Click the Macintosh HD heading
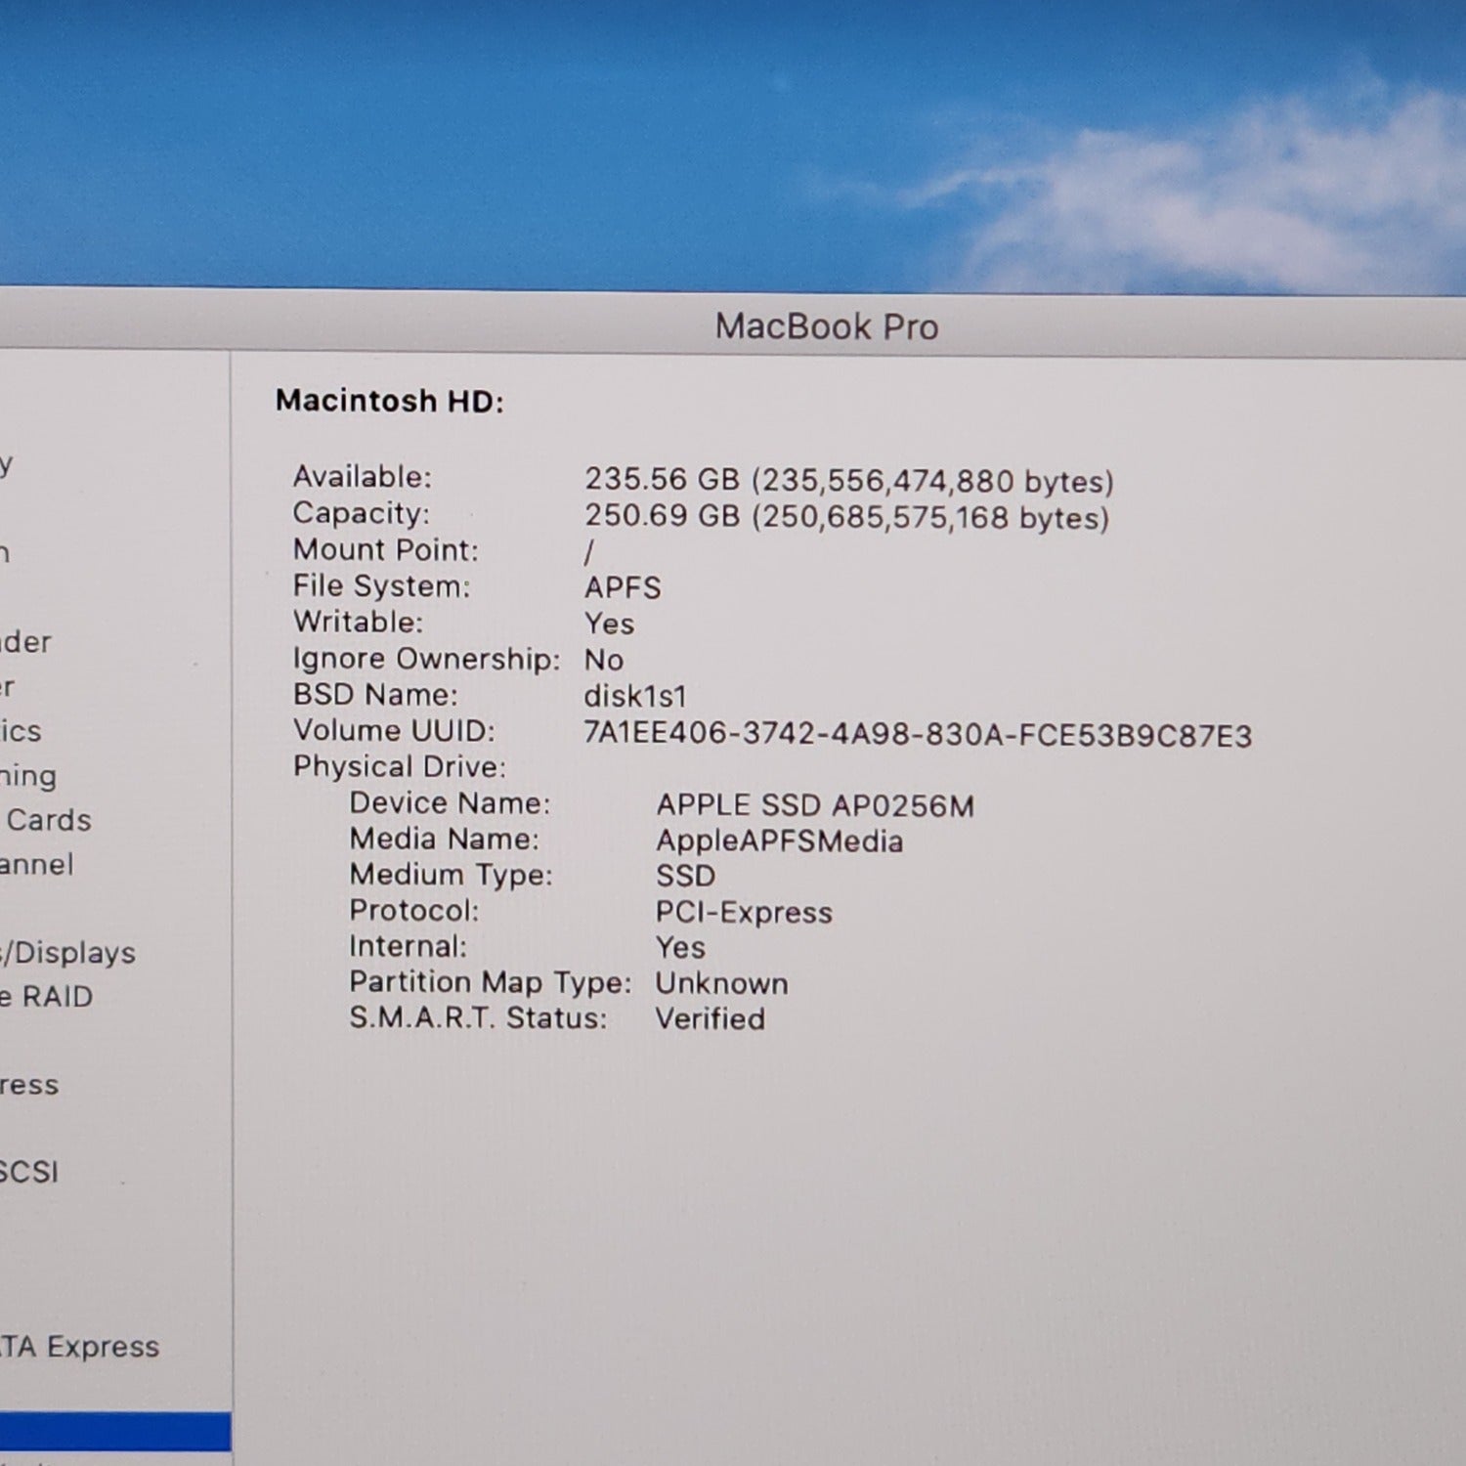This screenshot has width=1466, height=1466. pyautogui.click(x=389, y=401)
